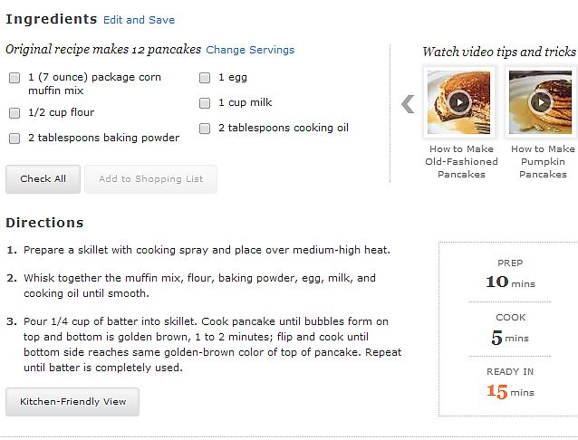Tick the 1/2 cup flour checkbox
The height and width of the screenshot is (440, 578).
click(14, 113)
